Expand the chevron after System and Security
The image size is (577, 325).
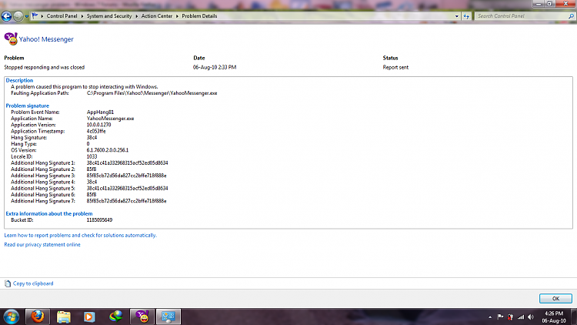136,16
